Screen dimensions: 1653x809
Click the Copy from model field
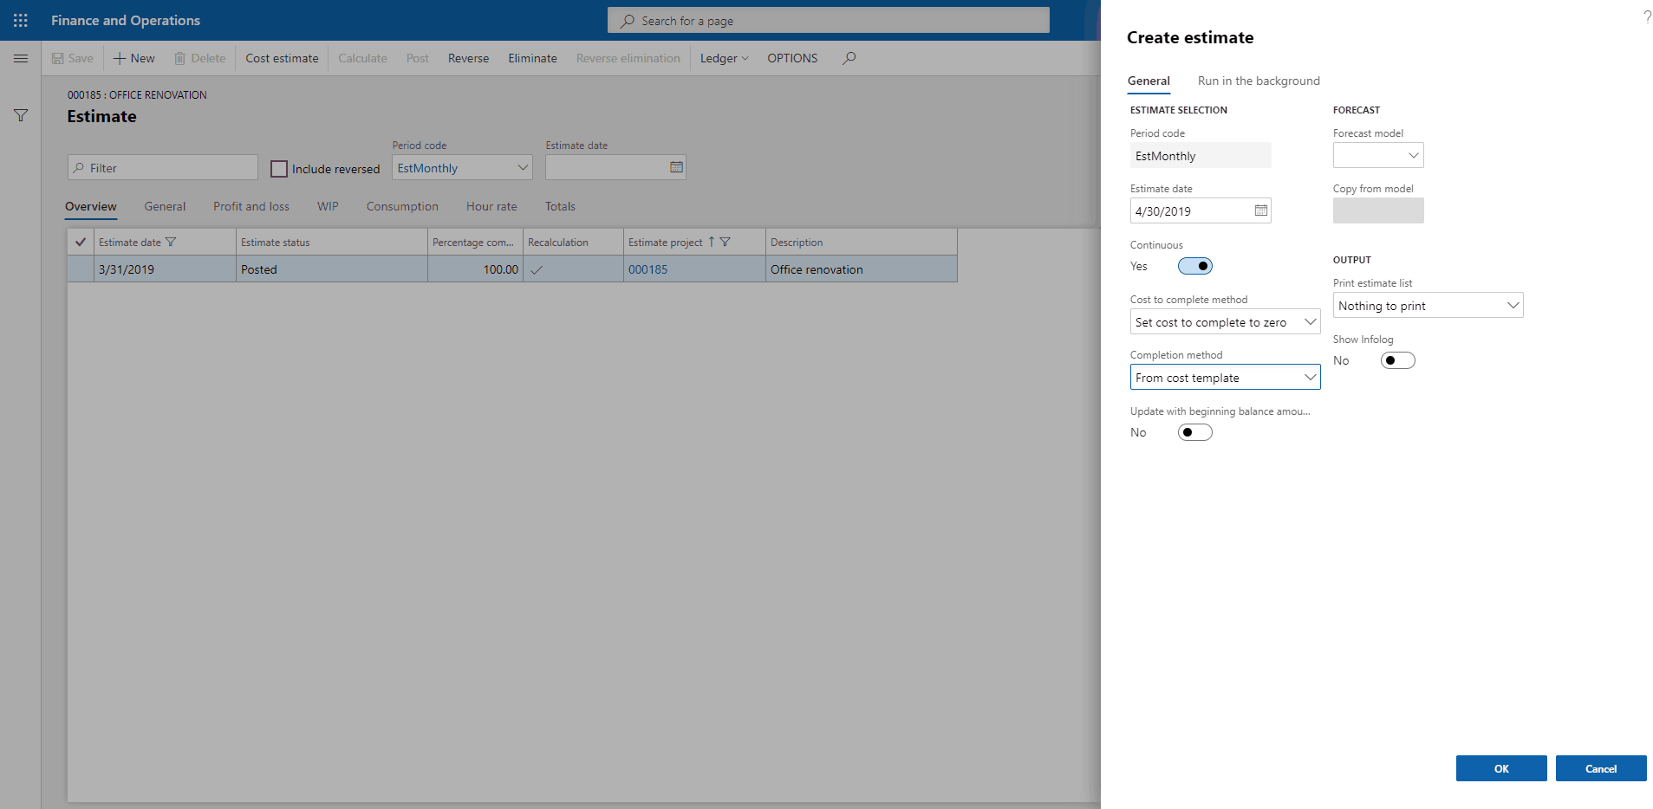pos(1378,210)
